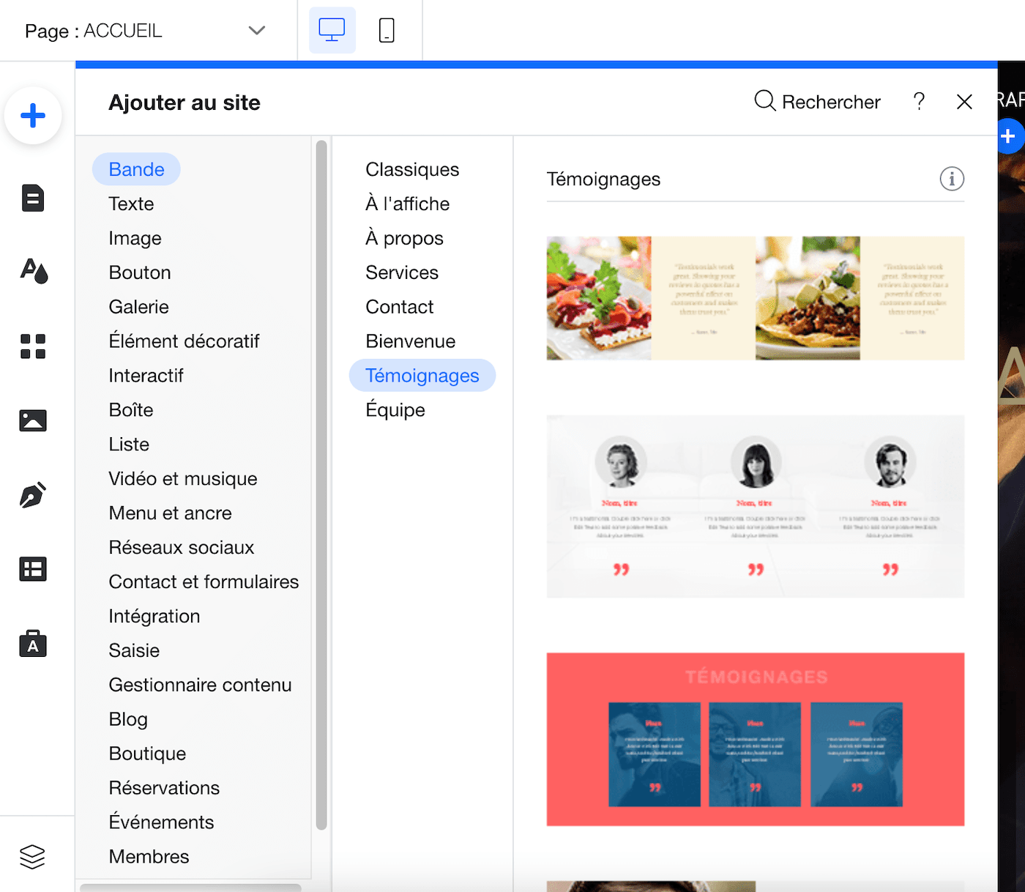Select the Événements category
This screenshot has width=1025, height=892.
(161, 822)
